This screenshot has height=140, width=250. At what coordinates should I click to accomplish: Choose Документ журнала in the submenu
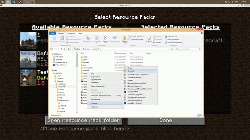(141, 86)
